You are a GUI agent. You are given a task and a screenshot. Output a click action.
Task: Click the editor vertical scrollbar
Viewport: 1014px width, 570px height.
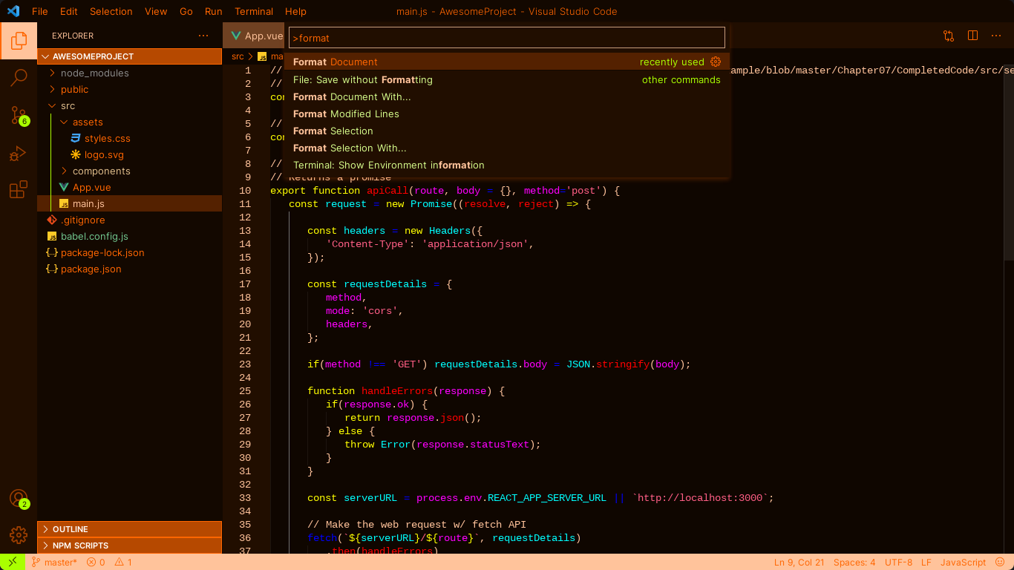tap(1008, 162)
